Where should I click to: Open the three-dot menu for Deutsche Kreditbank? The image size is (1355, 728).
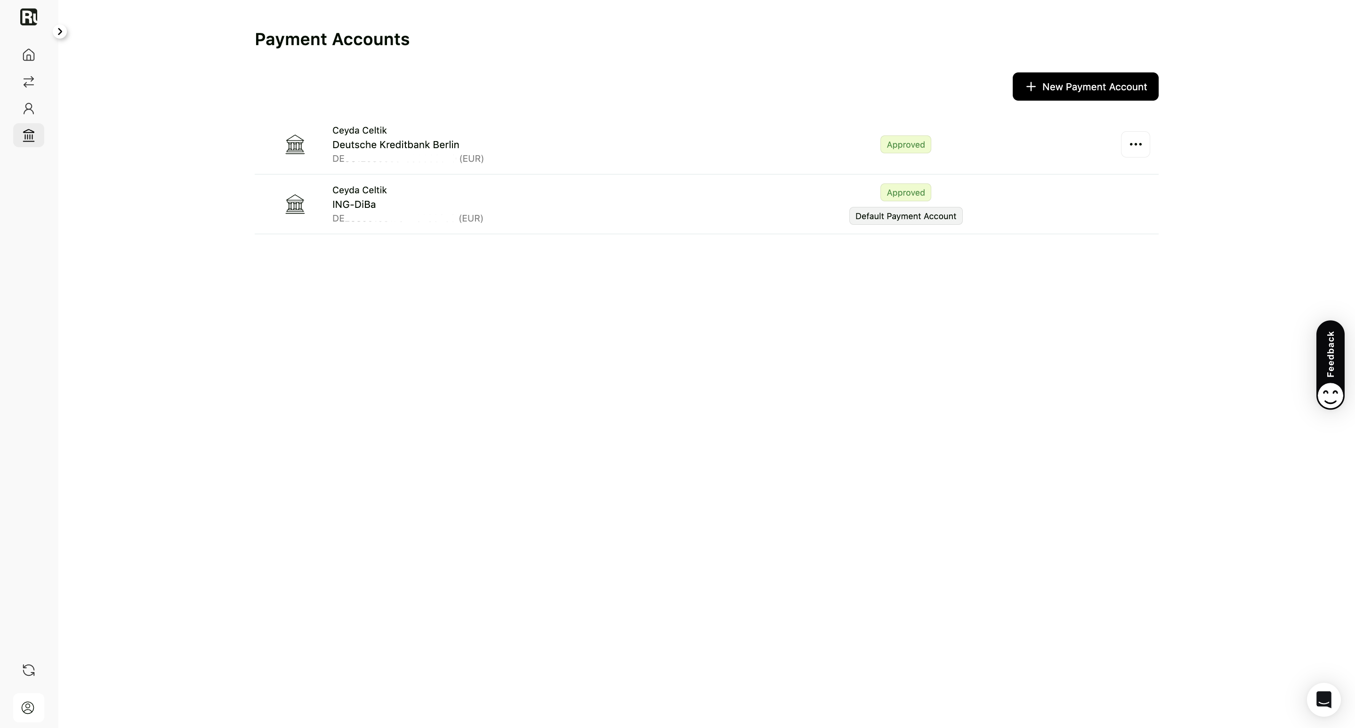(1135, 144)
